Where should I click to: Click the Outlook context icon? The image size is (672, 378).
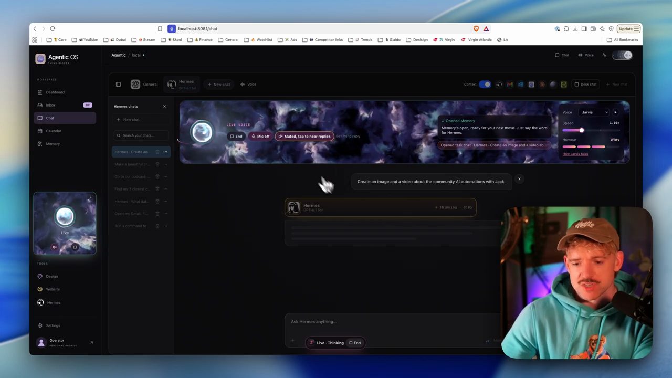click(x=520, y=85)
